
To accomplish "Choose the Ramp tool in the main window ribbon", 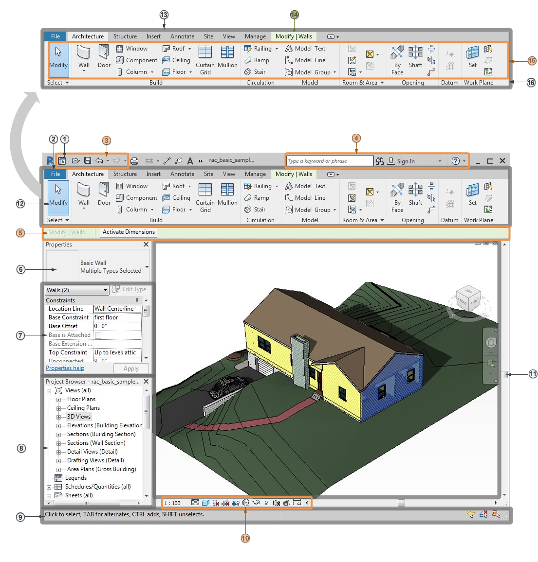I will pyautogui.click(x=256, y=197).
